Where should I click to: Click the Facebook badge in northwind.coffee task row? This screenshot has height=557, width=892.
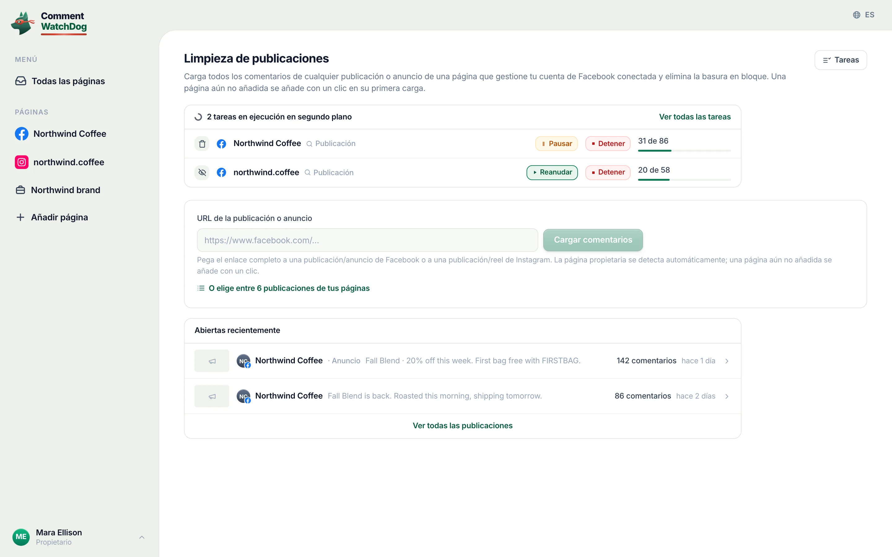(x=221, y=172)
